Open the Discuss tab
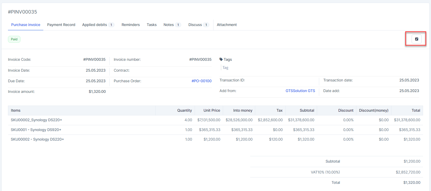The image size is (431, 191). [195, 25]
